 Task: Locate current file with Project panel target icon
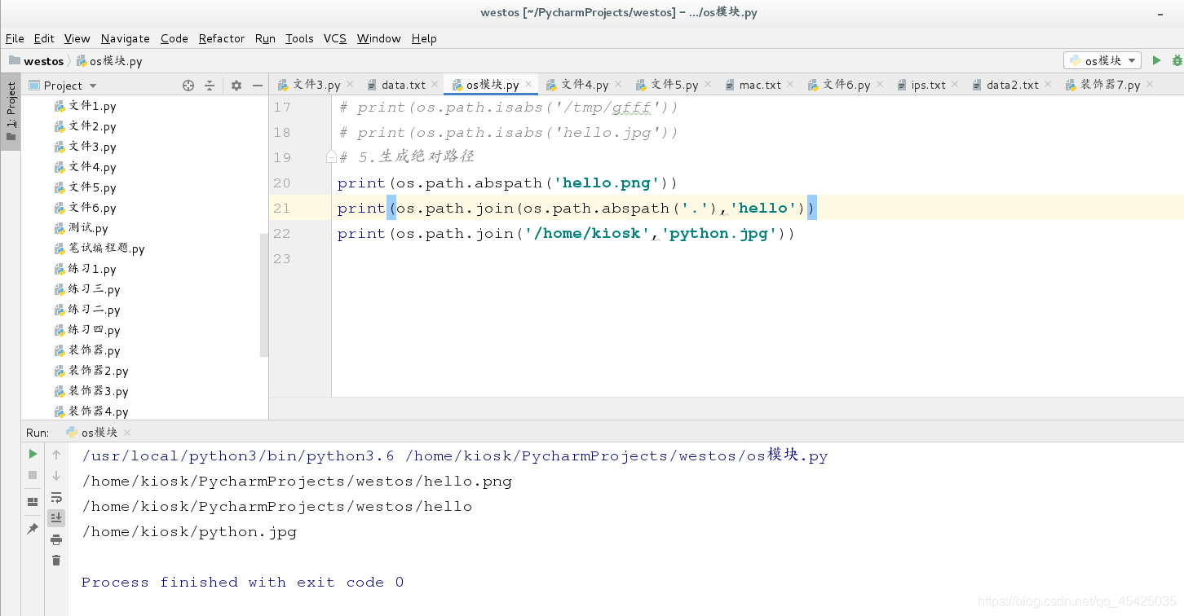(x=188, y=86)
